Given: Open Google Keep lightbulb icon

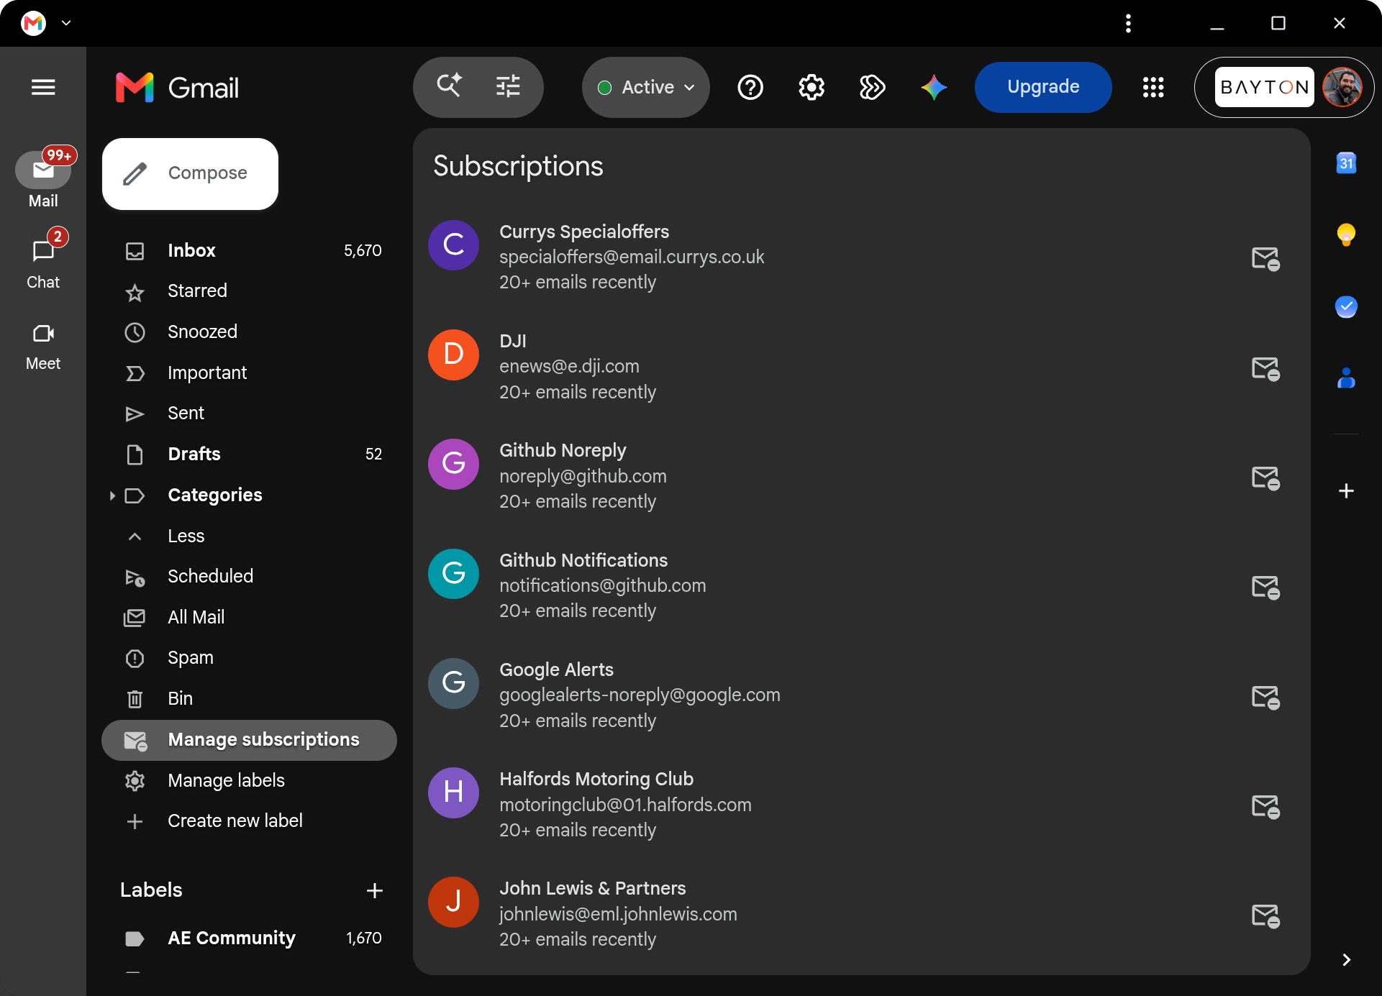Looking at the screenshot, I should pyautogui.click(x=1346, y=234).
